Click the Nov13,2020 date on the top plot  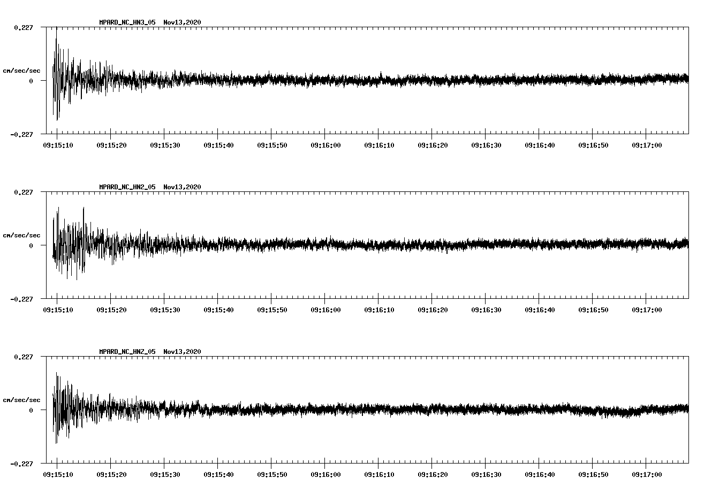pos(182,22)
